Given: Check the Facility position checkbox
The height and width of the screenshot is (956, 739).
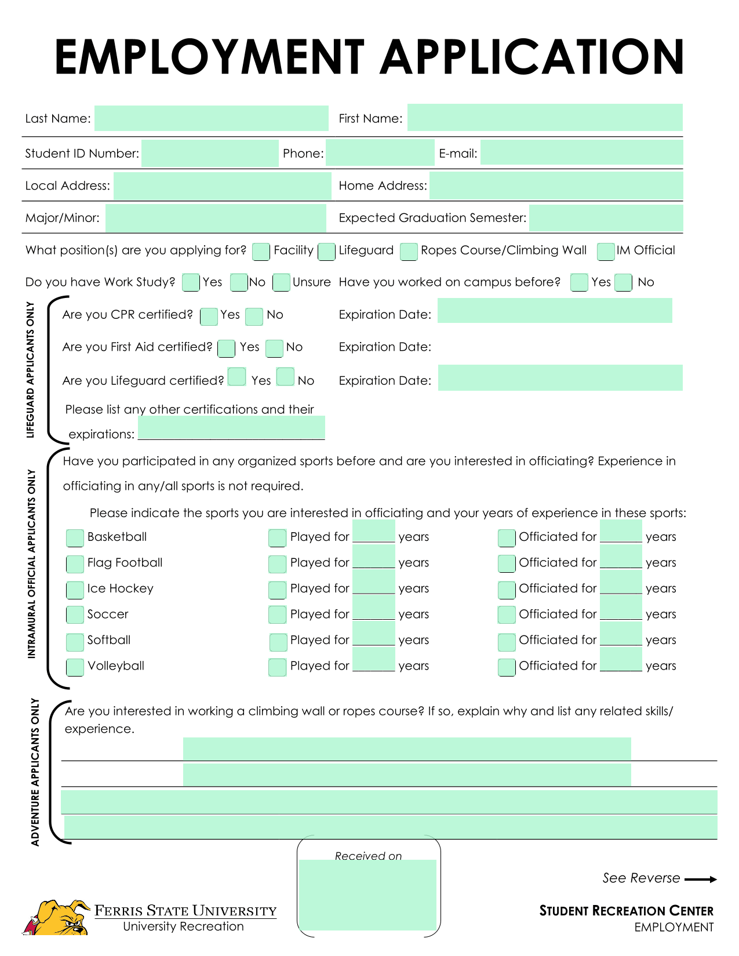Looking at the screenshot, I should [261, 252].
